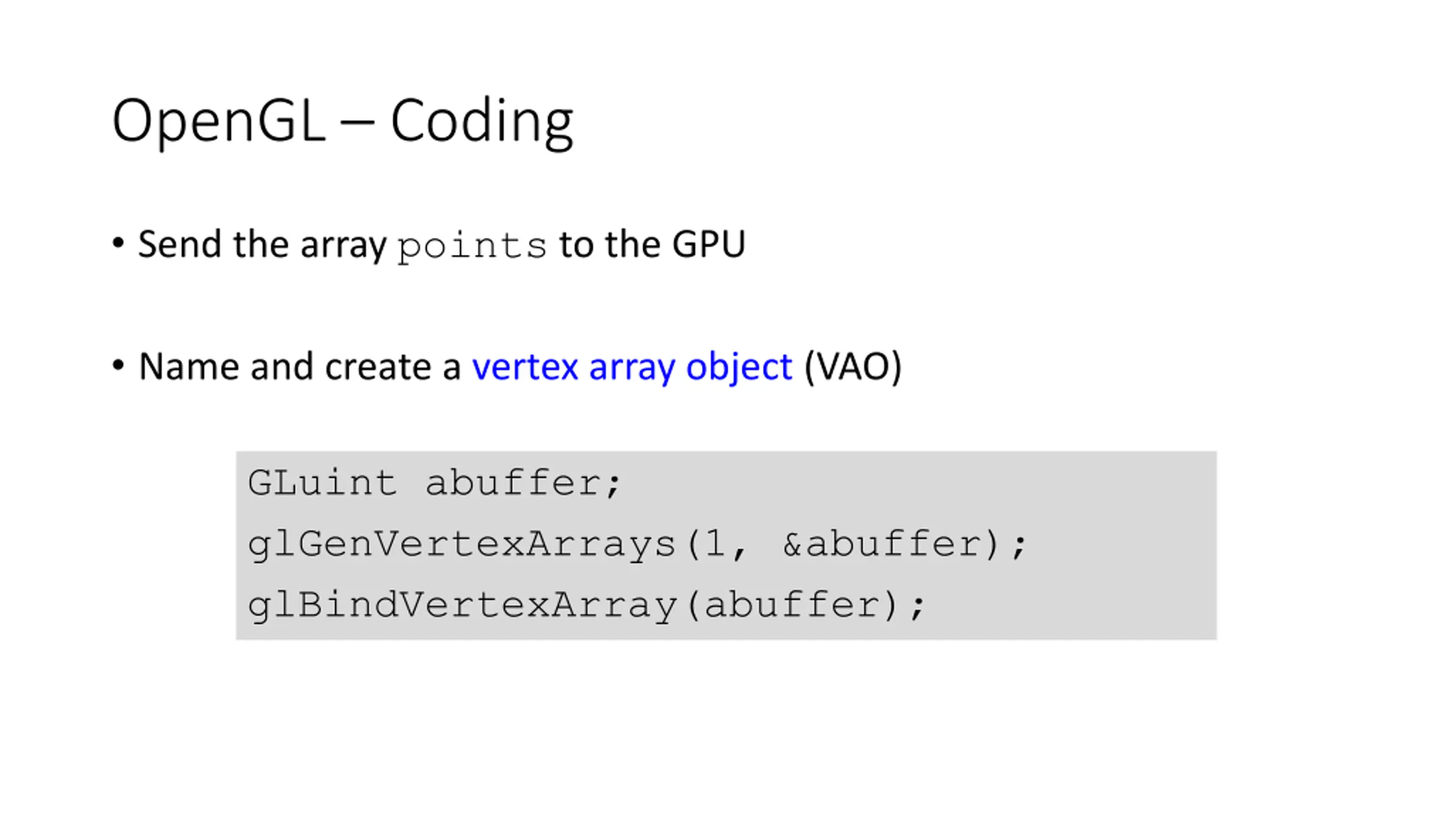
Task: Select the 'GLuint abuffer;' code line
Action: 435,483
